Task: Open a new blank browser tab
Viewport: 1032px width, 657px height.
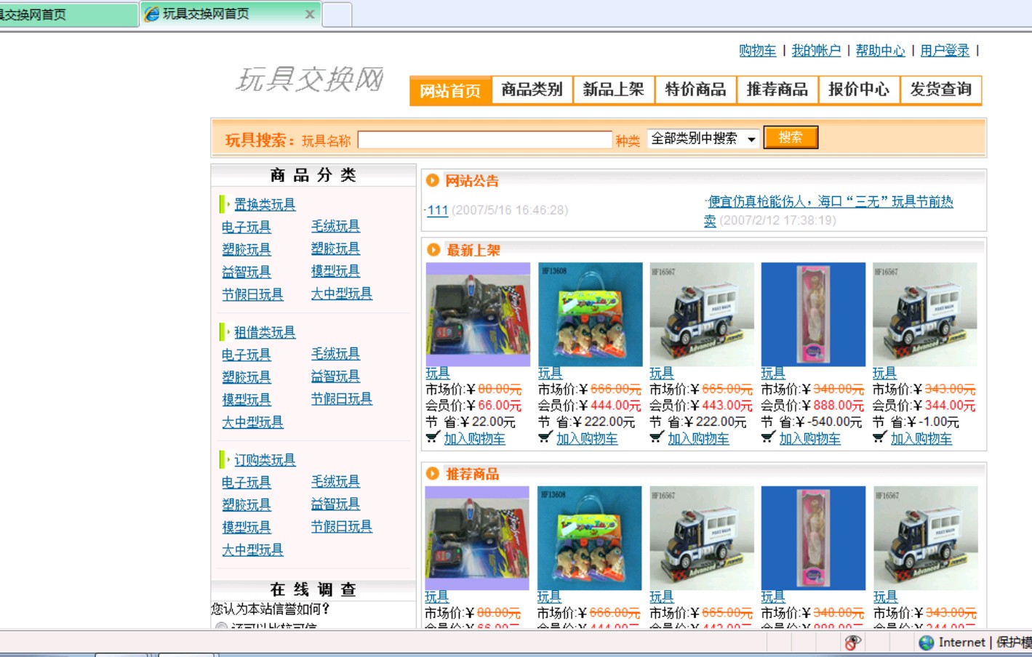Action: [337, 15]
